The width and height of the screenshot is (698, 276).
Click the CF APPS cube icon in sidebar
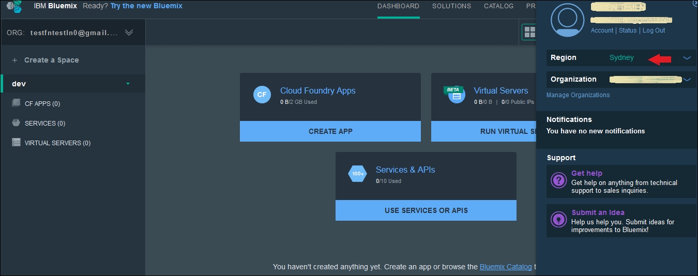coord(16,103)
